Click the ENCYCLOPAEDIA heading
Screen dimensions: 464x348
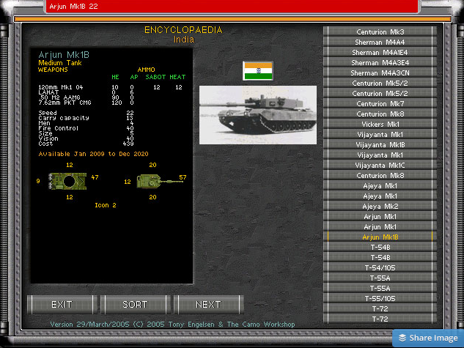click(183, 30)
